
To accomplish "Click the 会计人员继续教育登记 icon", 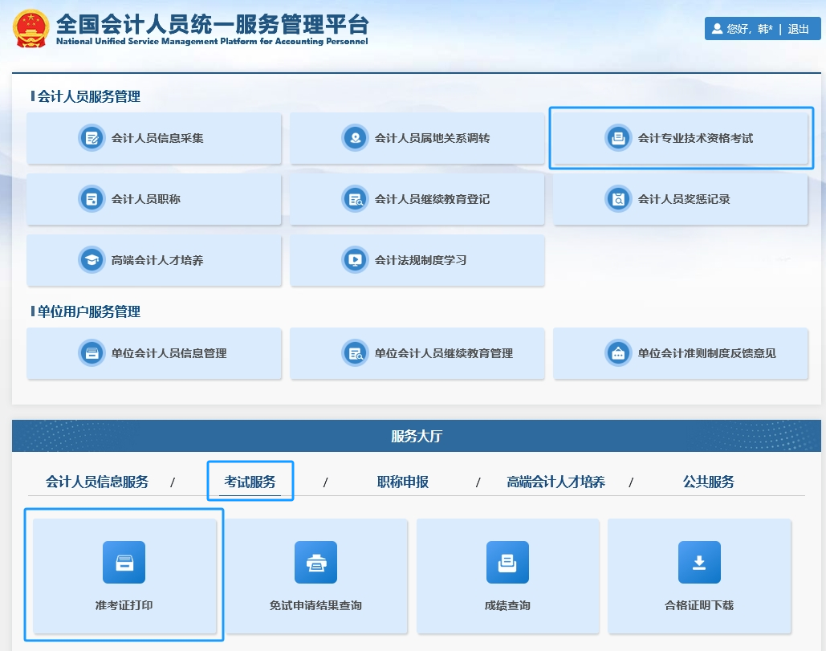I will coord(356,199).
